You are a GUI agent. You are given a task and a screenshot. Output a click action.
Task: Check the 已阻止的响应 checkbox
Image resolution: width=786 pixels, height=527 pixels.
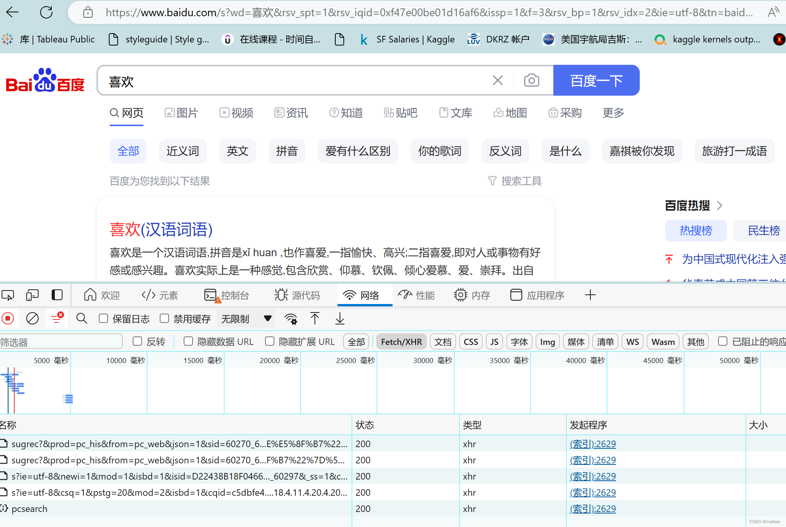[x=723, y=341]
